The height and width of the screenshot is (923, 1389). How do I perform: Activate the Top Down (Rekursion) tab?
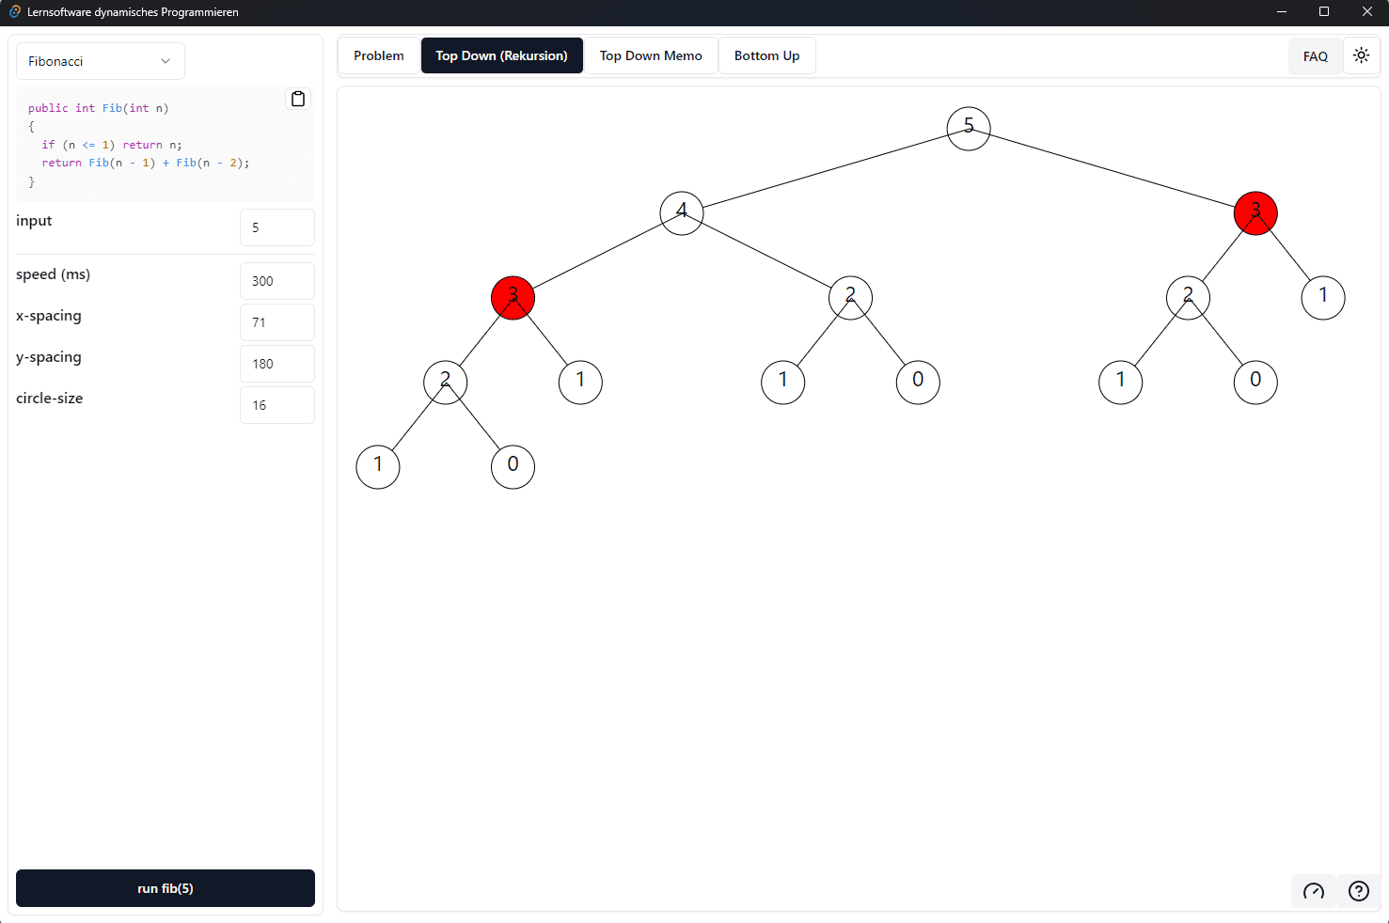pyautogui.click(x=501, y=55)
